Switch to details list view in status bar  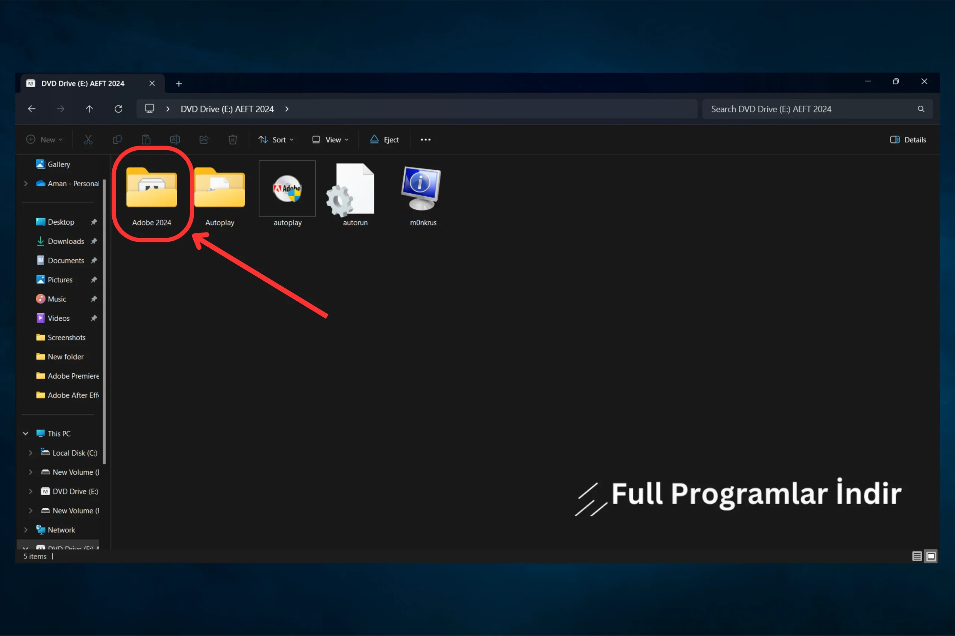917,556
